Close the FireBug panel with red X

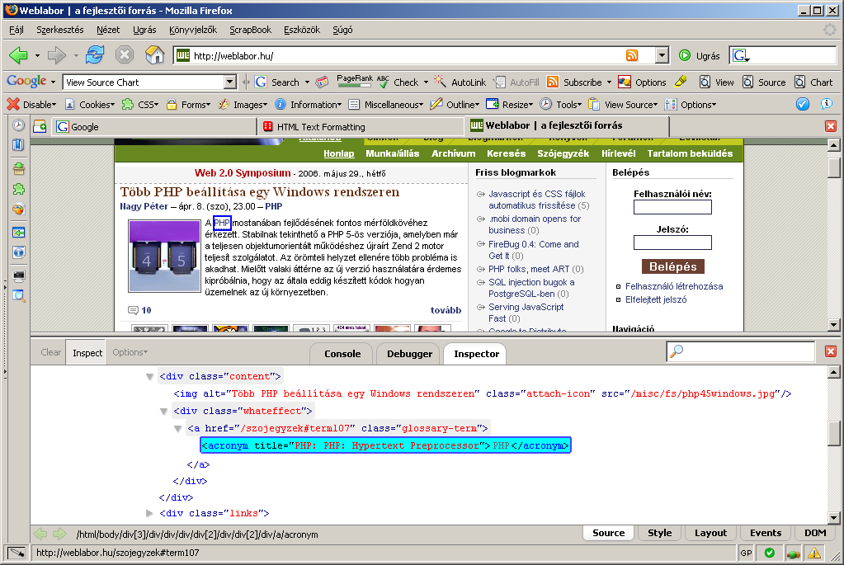(831, 351)
